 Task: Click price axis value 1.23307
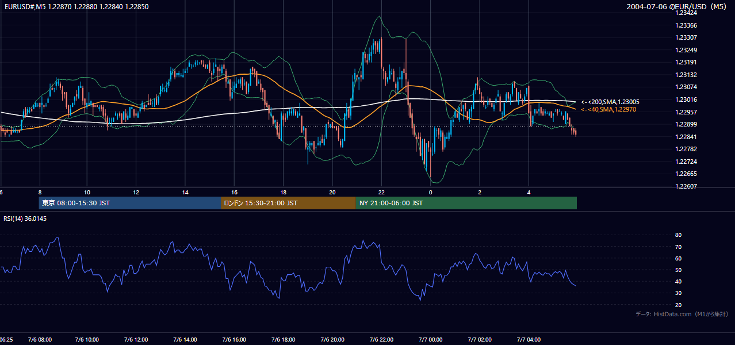pyautogui.click(x=686, y=37)
